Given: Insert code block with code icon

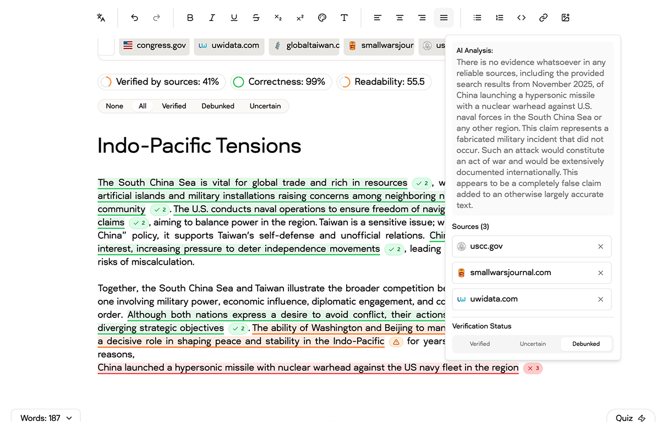Looking at the screenshot, I should coord(521,18).
